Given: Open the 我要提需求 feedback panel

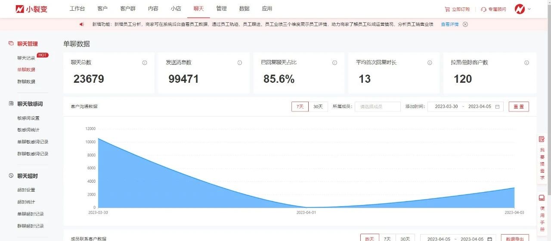Looking at the screenshot, I should 542,158.
